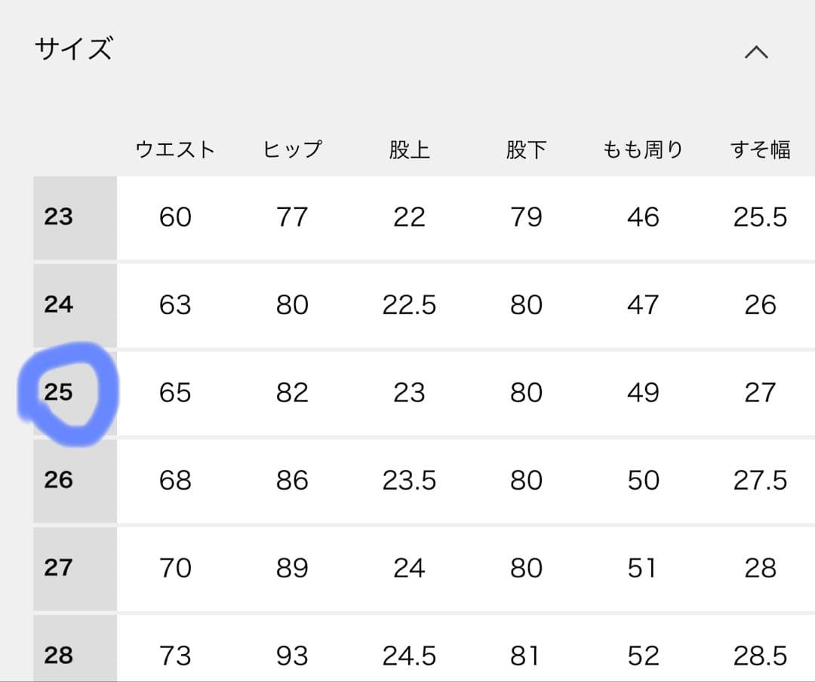Select the inseam value 80 for size 26

click(x=526, y=481)
